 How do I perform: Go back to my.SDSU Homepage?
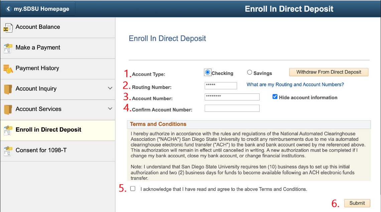pyautogui.click(x=38, y=9)
